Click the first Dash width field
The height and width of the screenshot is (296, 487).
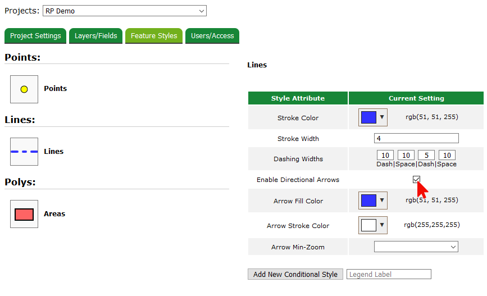[385, 155]
